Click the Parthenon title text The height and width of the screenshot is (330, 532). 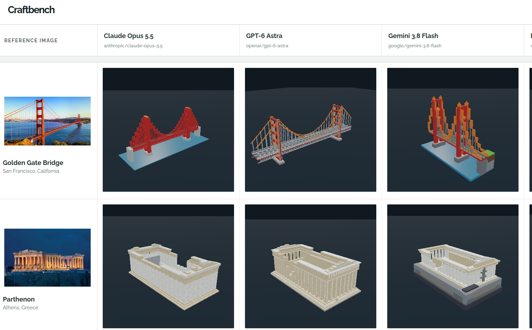tap(19, 299)
